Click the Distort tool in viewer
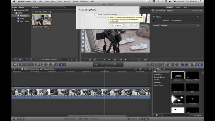Screen dimensions: 215x121 coord(95,59)
